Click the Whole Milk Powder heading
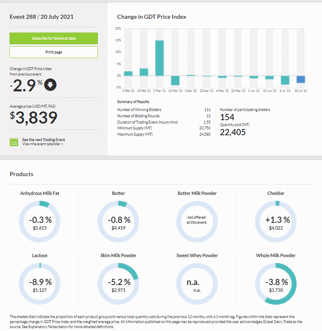The height and width of the screenshot is (331, 322). 276,255
